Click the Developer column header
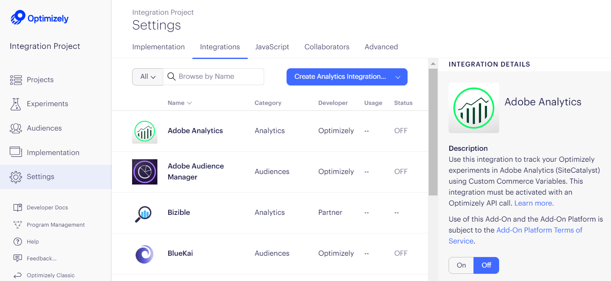This screenshot has height=281, width=611. [x=333, y=103]
